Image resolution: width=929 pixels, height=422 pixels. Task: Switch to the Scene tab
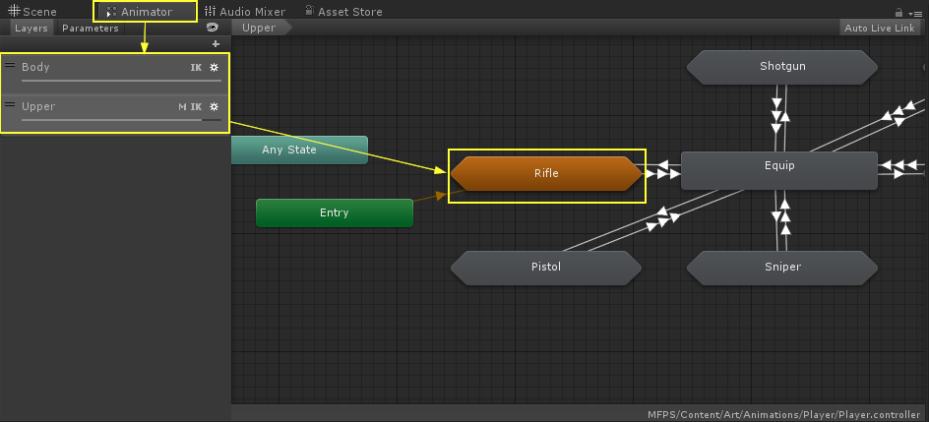(32, 12)
